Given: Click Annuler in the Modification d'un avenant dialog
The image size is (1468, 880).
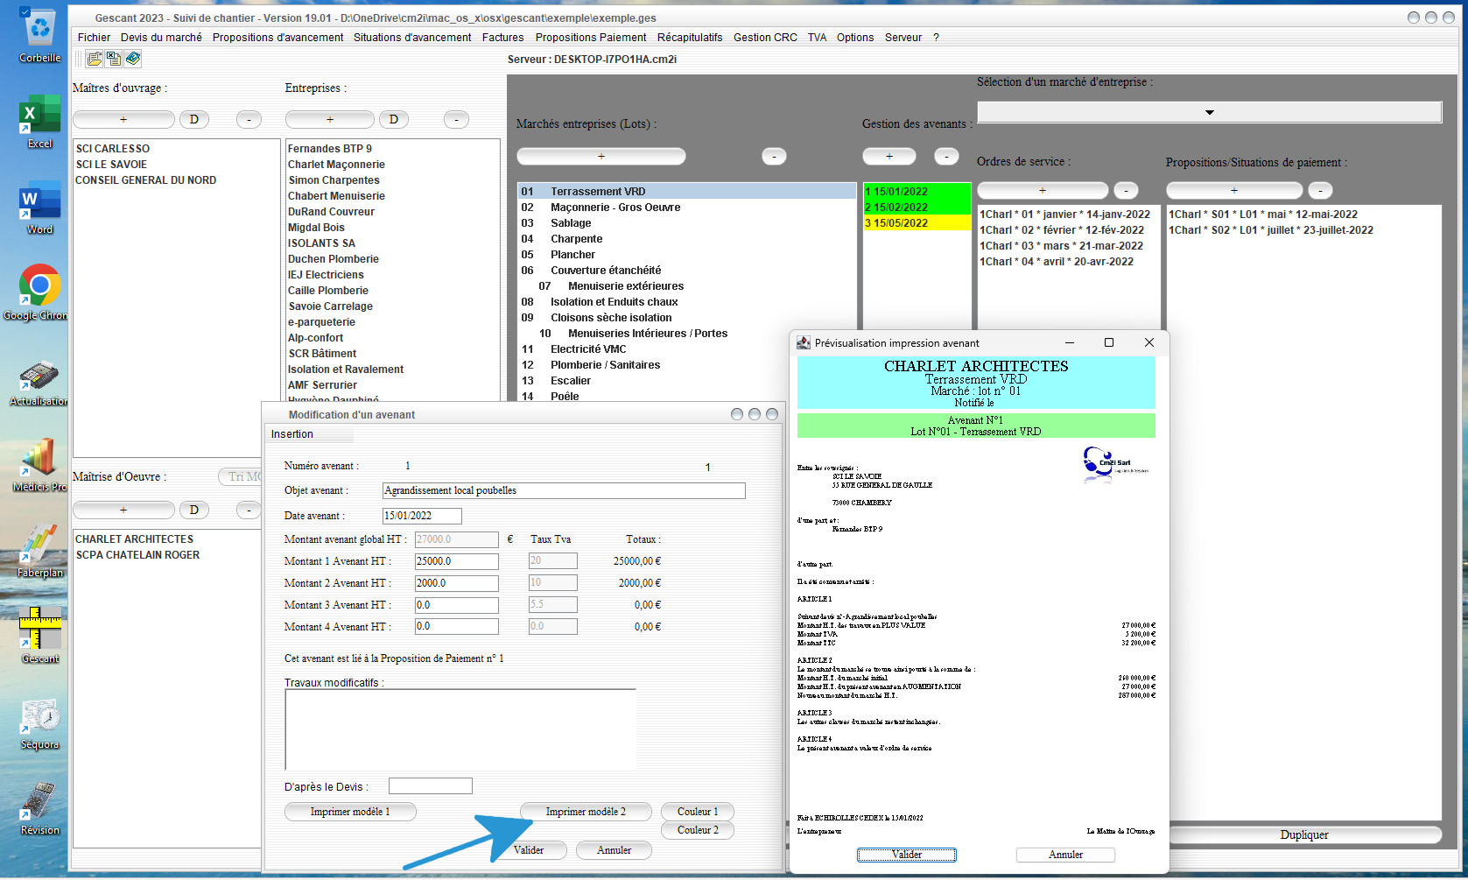Looking at the screenshot, I should (x=615, y=850).
